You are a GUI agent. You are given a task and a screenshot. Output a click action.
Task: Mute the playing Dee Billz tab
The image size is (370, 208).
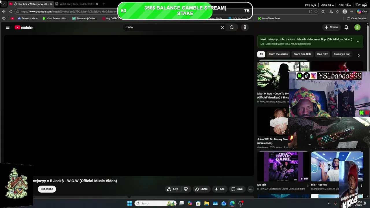(15, 4)
